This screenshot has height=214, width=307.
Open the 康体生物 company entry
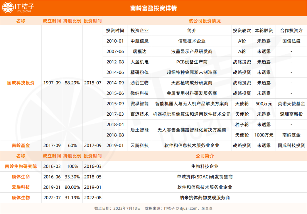[x=21, y=198]
